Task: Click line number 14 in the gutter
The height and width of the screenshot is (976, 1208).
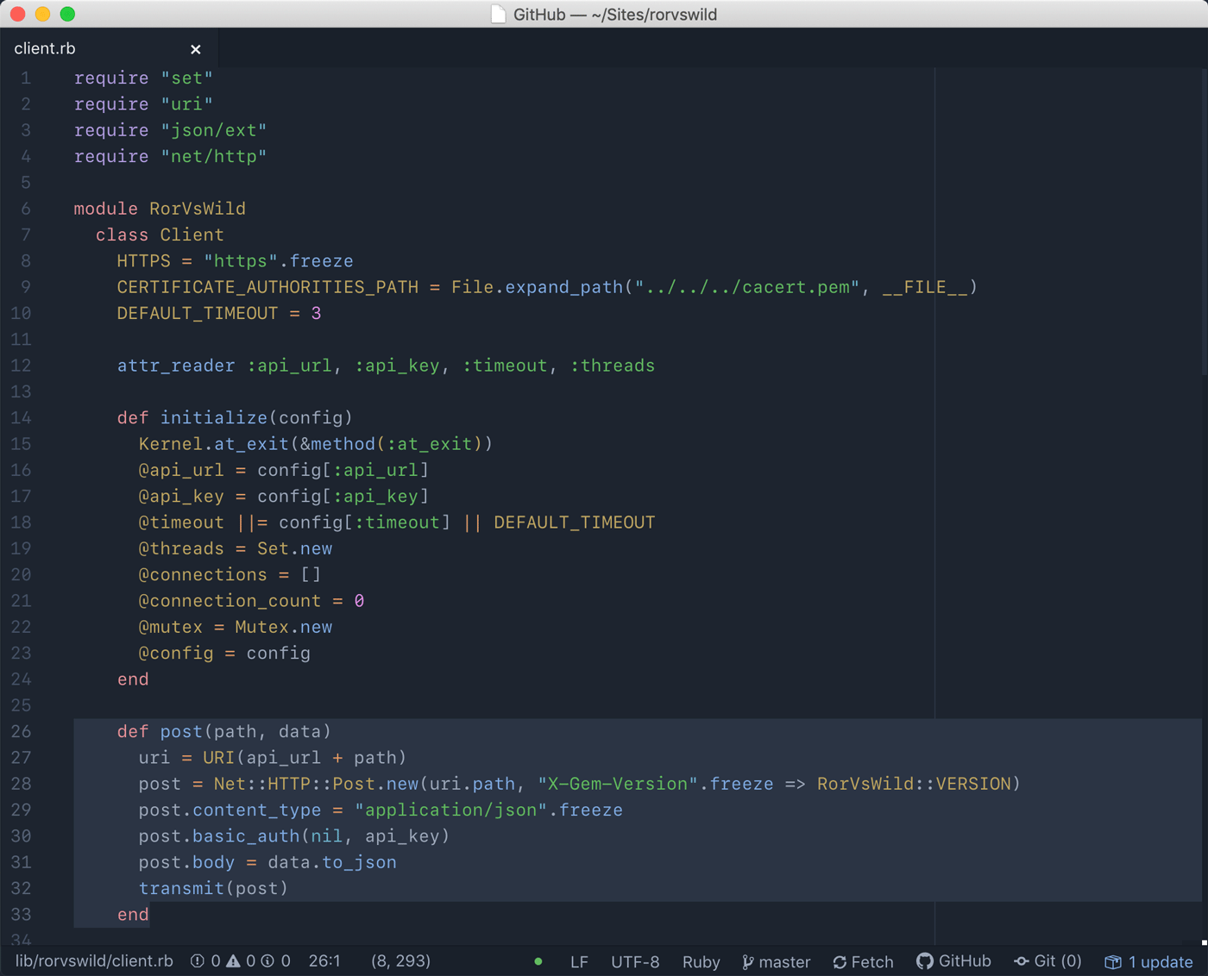Action: click(22, 417)
